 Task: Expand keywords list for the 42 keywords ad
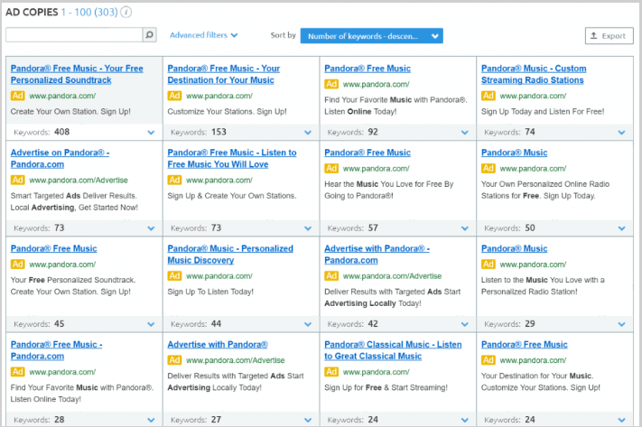(465, 324)
